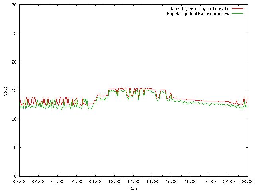Screen dimensions: 255x191
Task: Click the y-axis label 5
Action: 16,148
